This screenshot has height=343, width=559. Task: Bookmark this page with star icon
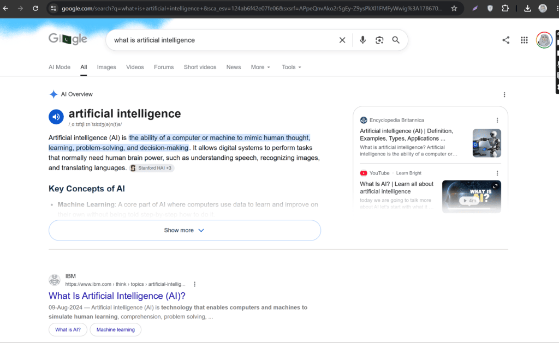tap(454, 8)
